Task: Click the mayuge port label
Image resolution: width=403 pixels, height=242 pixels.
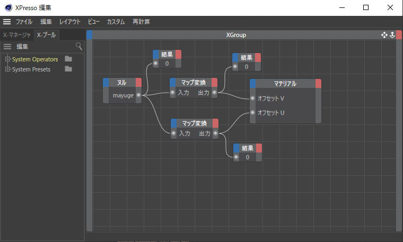Action: point(124,95)
